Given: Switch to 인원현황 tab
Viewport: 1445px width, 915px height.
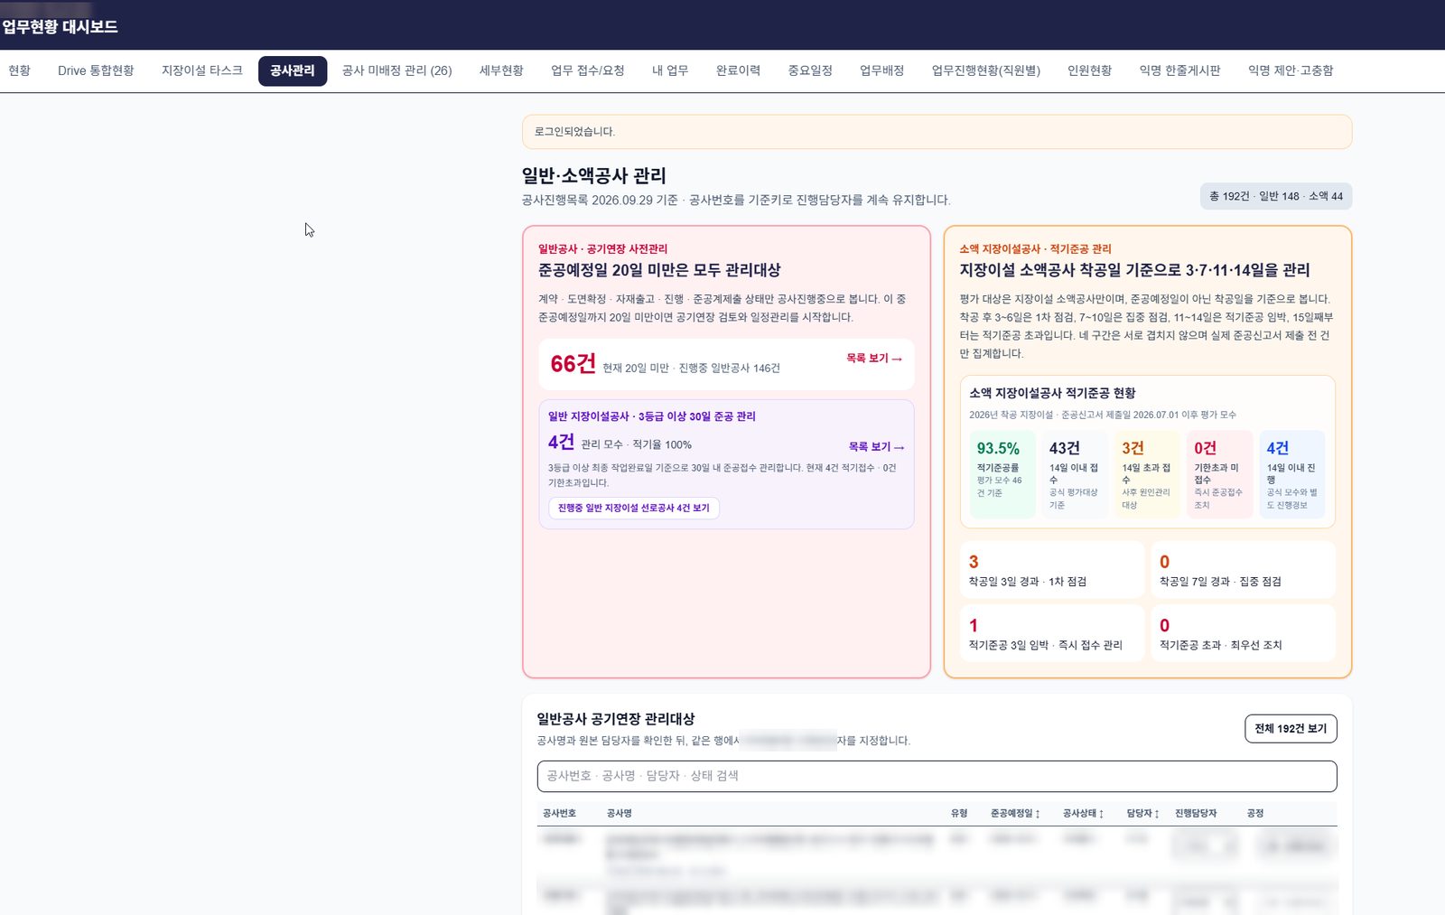Looking at the screenshot, I should point(1090,70).
